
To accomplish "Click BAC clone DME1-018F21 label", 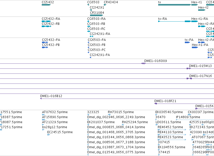I will (x=165, y=101).
